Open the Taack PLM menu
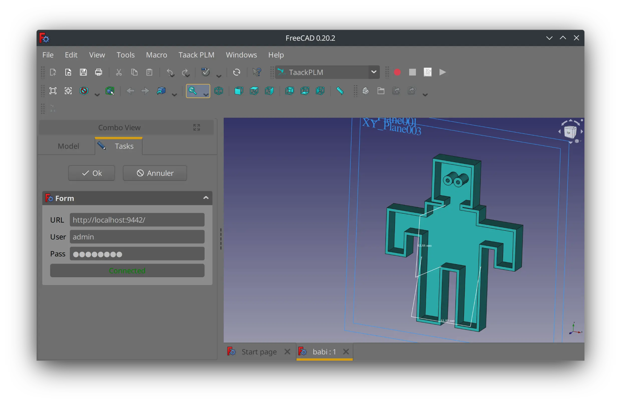 click(197, 55)
